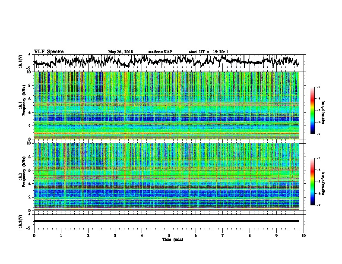
Task: Click the "start UT = 15:20:1" header text
Action: 209,52
